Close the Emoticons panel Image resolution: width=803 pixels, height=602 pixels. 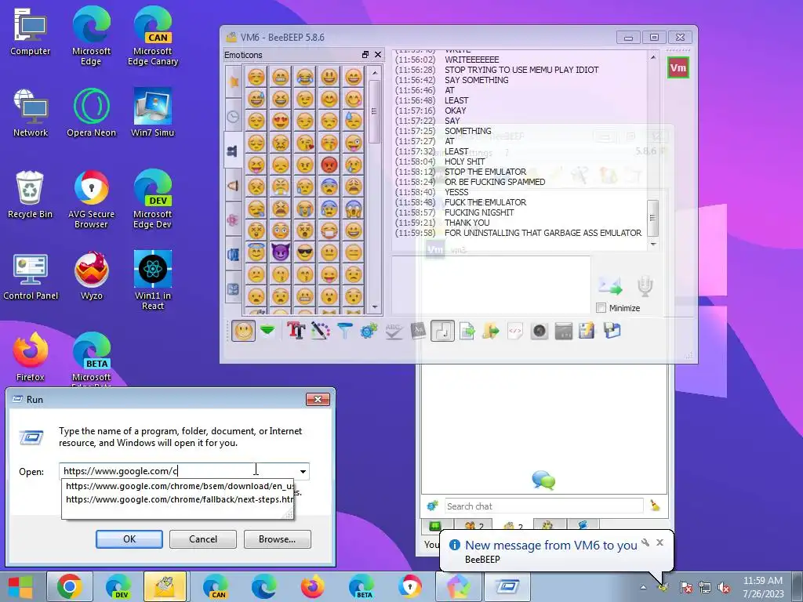point(378,54)
